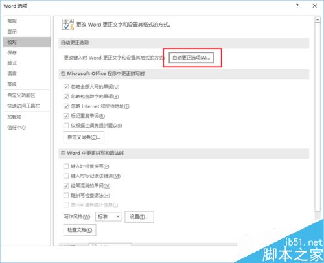Click the 检查文档(K) button
The image size is (324, 263).
(80, 230)
